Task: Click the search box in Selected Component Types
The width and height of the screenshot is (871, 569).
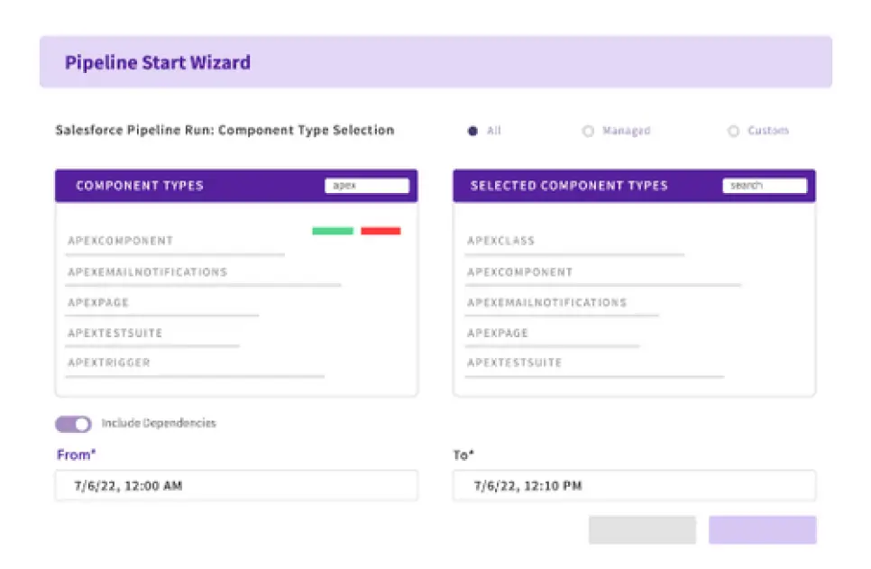Action: coord(764,186)
